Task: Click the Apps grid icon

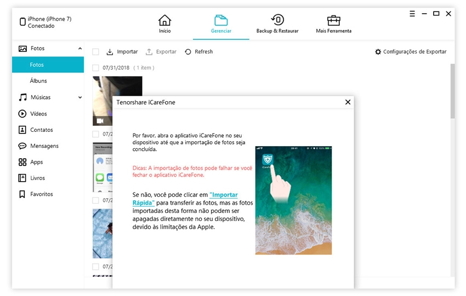Action: [22, 162]
